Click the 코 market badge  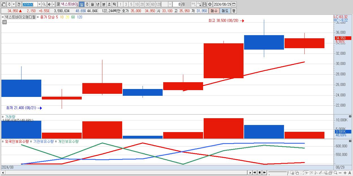[x=58, y=4]
